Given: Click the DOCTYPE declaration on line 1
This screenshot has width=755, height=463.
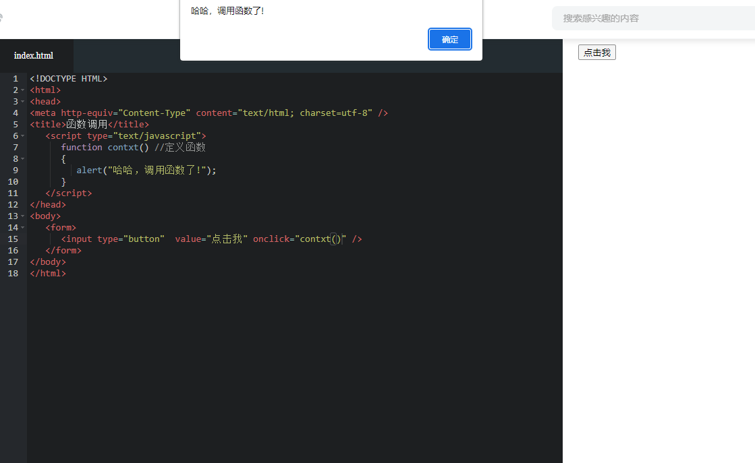Looking at the screenshot, I should coord(68,78).
